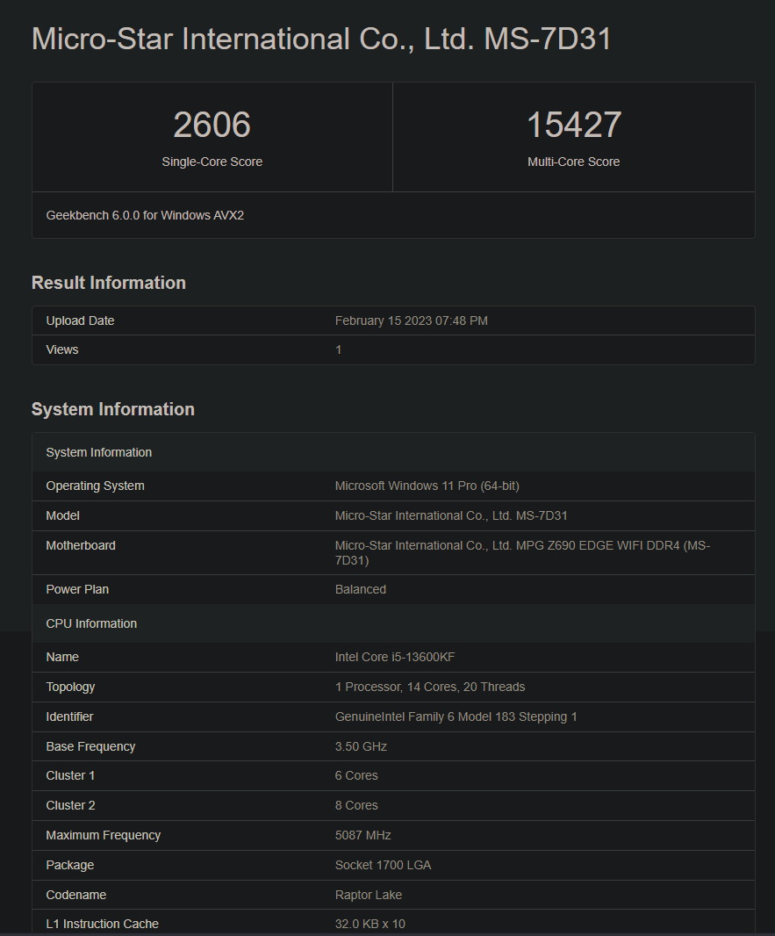Click the Package label

tap(70, 866)
